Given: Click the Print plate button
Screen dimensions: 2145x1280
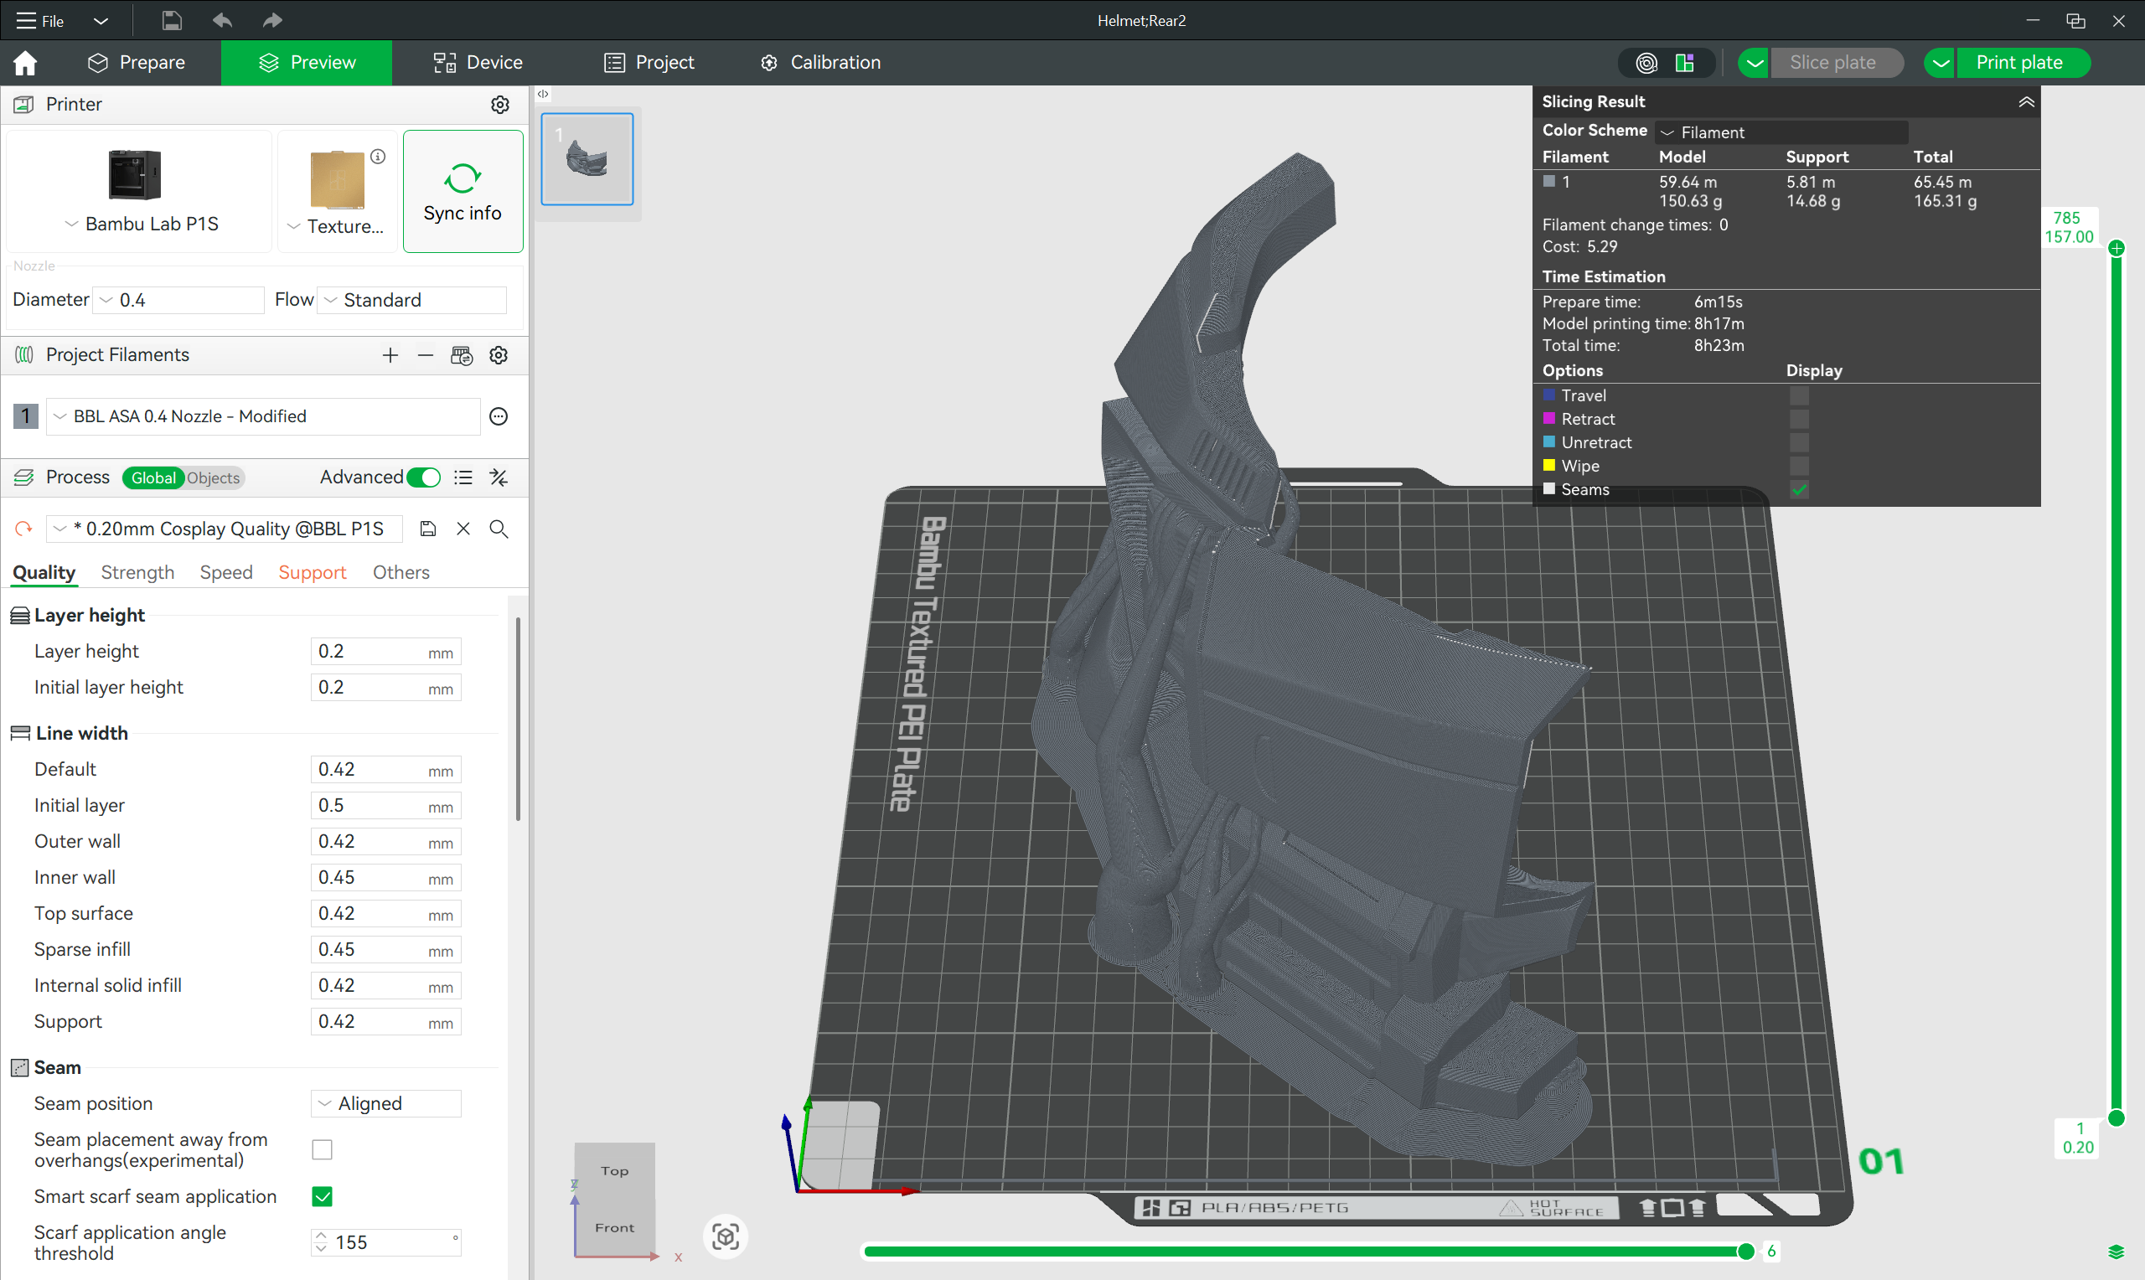Looking at the screenshot, I should pos(2018,62).
